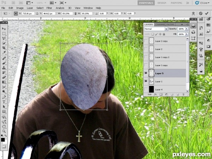The width and height of the screenshot is (212, 159).
Task: Select the History Brush tool
Action: click(4, 72)
